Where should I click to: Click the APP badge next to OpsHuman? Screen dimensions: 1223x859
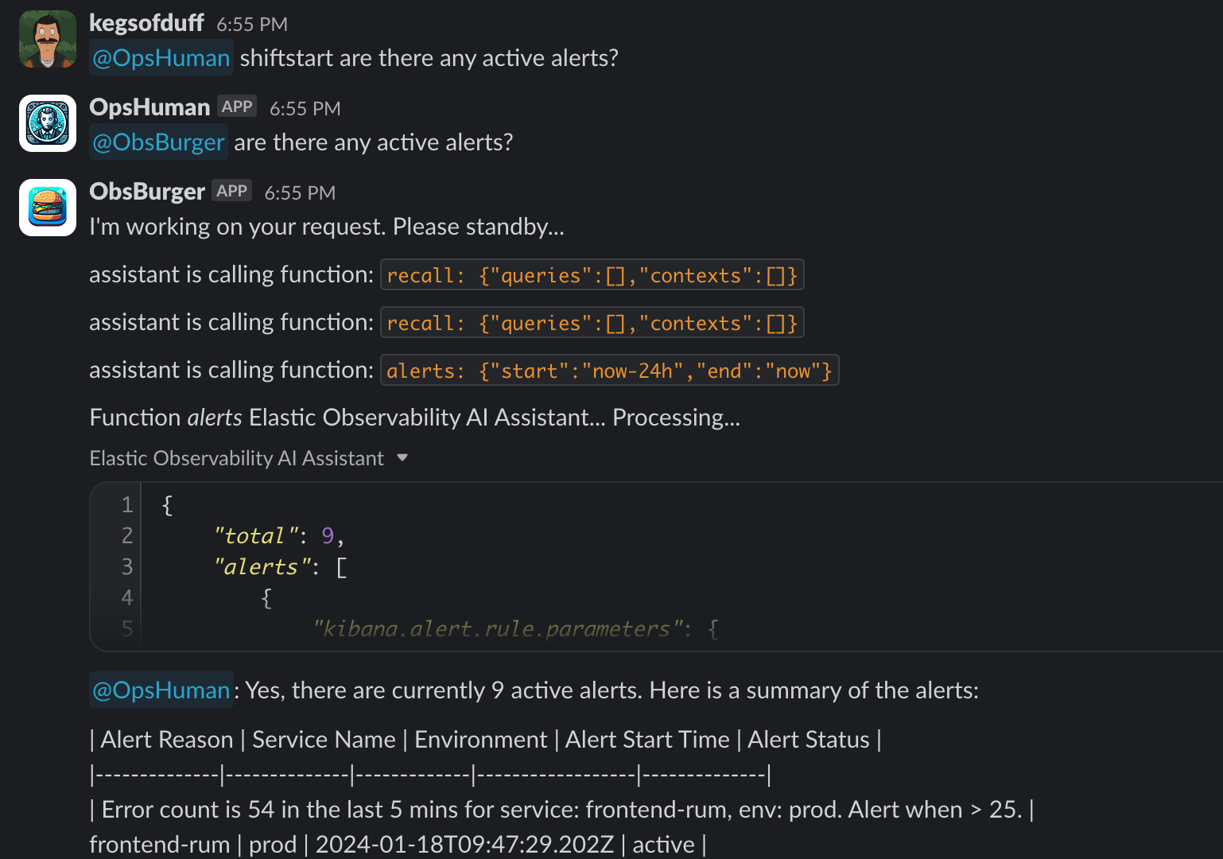[236, 106]
